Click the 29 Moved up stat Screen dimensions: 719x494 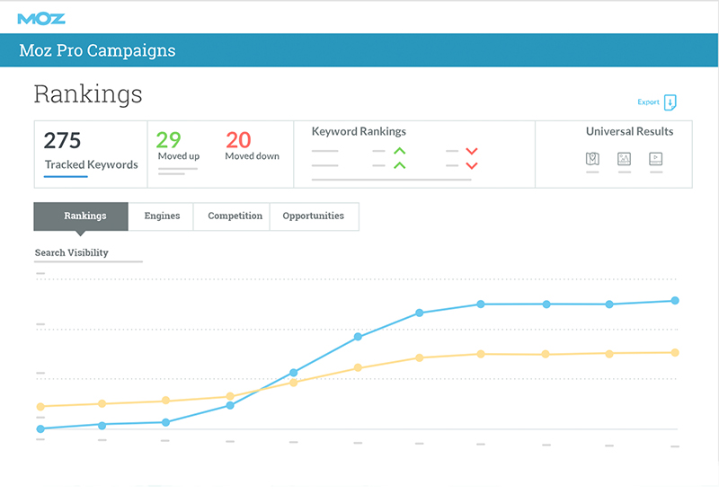pos(178,146)
